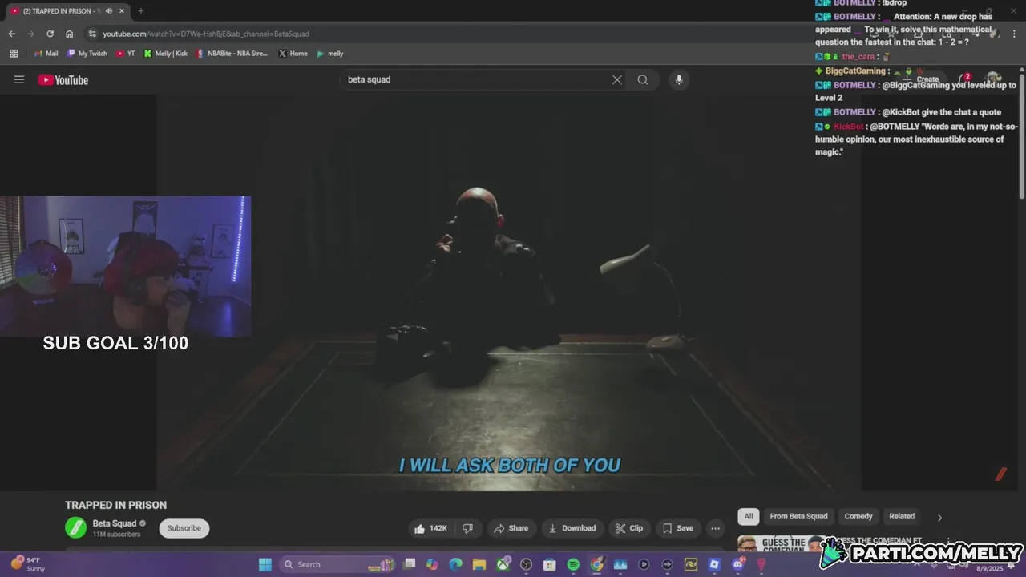Open the Chrome apps grid shortcut
Viewport: 1026px width, 577px height.
tap(14, 54)
